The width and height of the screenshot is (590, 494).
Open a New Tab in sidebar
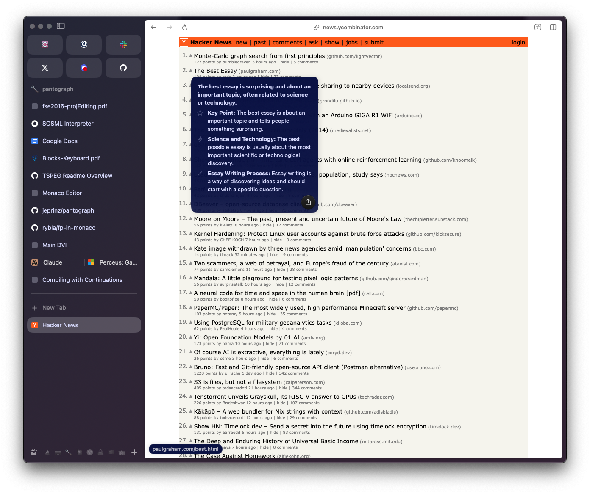(84, 308)
